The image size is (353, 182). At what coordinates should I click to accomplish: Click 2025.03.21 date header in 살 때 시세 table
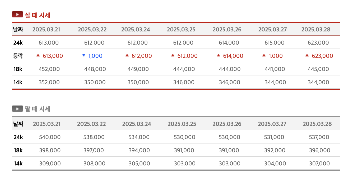tap(46, 30)
